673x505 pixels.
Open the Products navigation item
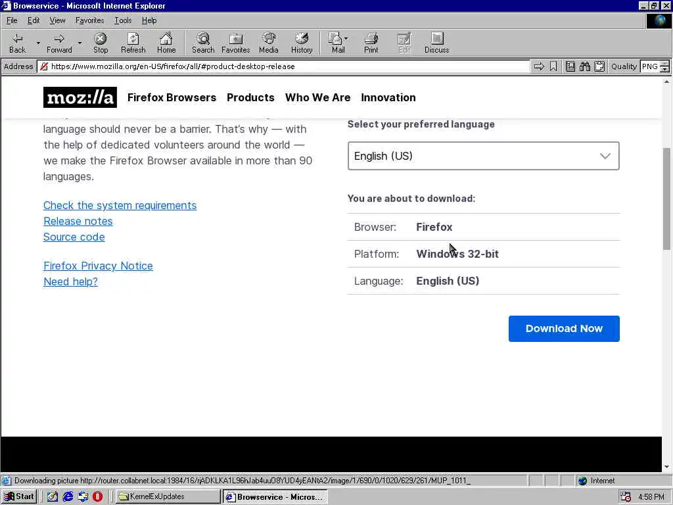pos(250,97)
